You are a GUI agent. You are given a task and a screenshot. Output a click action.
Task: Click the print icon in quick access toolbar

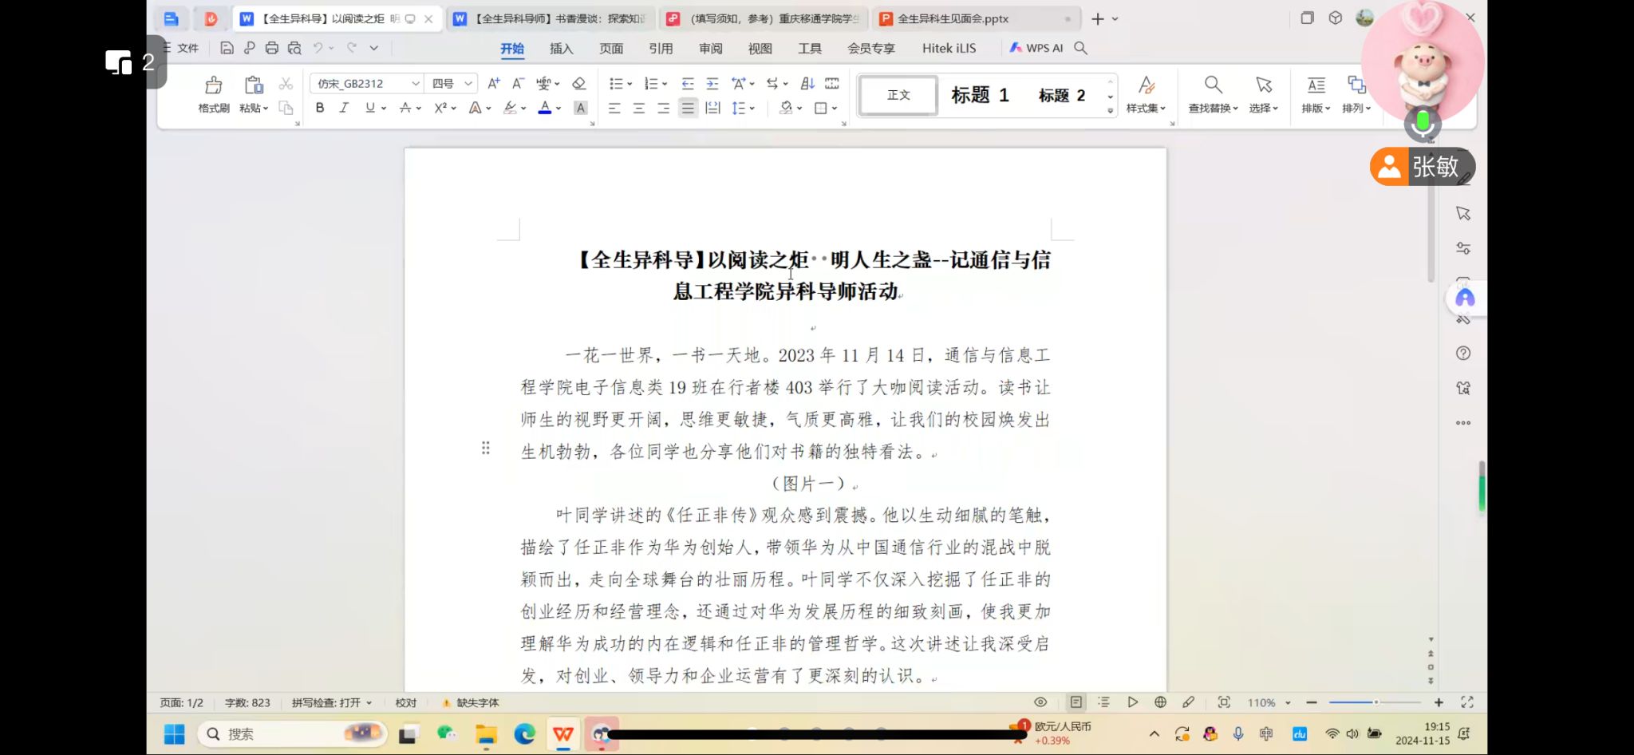point(271,48)
